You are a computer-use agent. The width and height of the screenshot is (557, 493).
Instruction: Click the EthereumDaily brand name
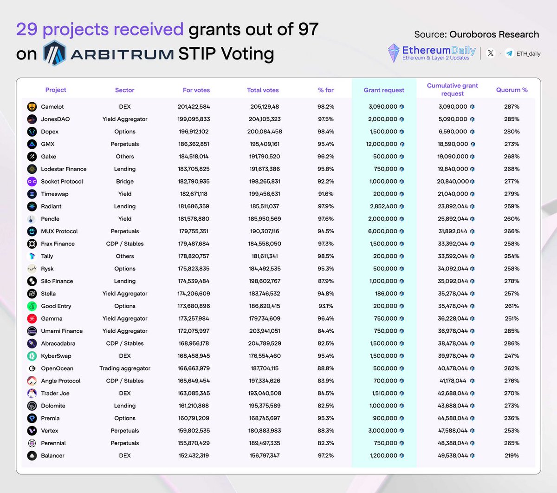[439, 50]
